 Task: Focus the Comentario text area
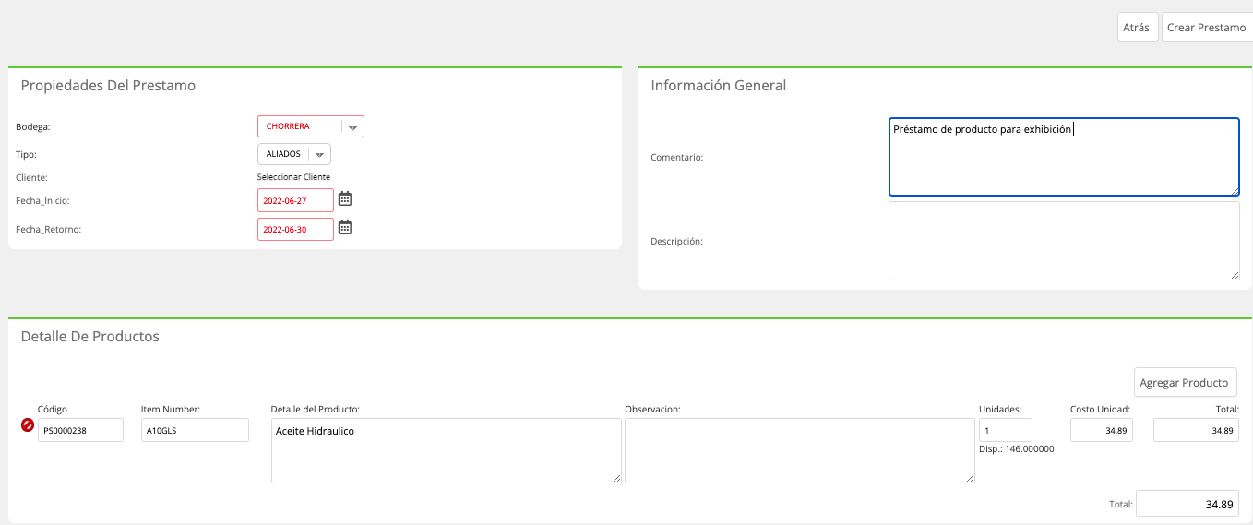[1064, 157]
